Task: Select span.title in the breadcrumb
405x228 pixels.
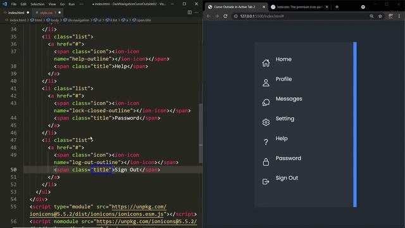Action: tap(144, 20)
